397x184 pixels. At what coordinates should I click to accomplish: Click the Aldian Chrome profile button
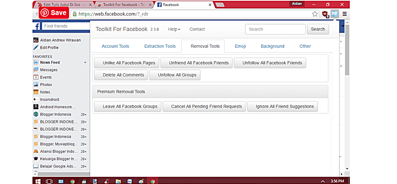click(297, 4)
